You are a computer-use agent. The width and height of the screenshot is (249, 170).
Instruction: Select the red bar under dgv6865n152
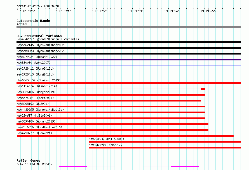click(129, 83)
